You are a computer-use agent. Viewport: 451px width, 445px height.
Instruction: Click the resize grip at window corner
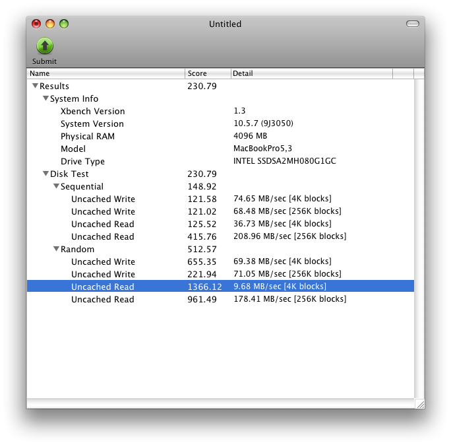pyautogui.click(x=420, y=404)
